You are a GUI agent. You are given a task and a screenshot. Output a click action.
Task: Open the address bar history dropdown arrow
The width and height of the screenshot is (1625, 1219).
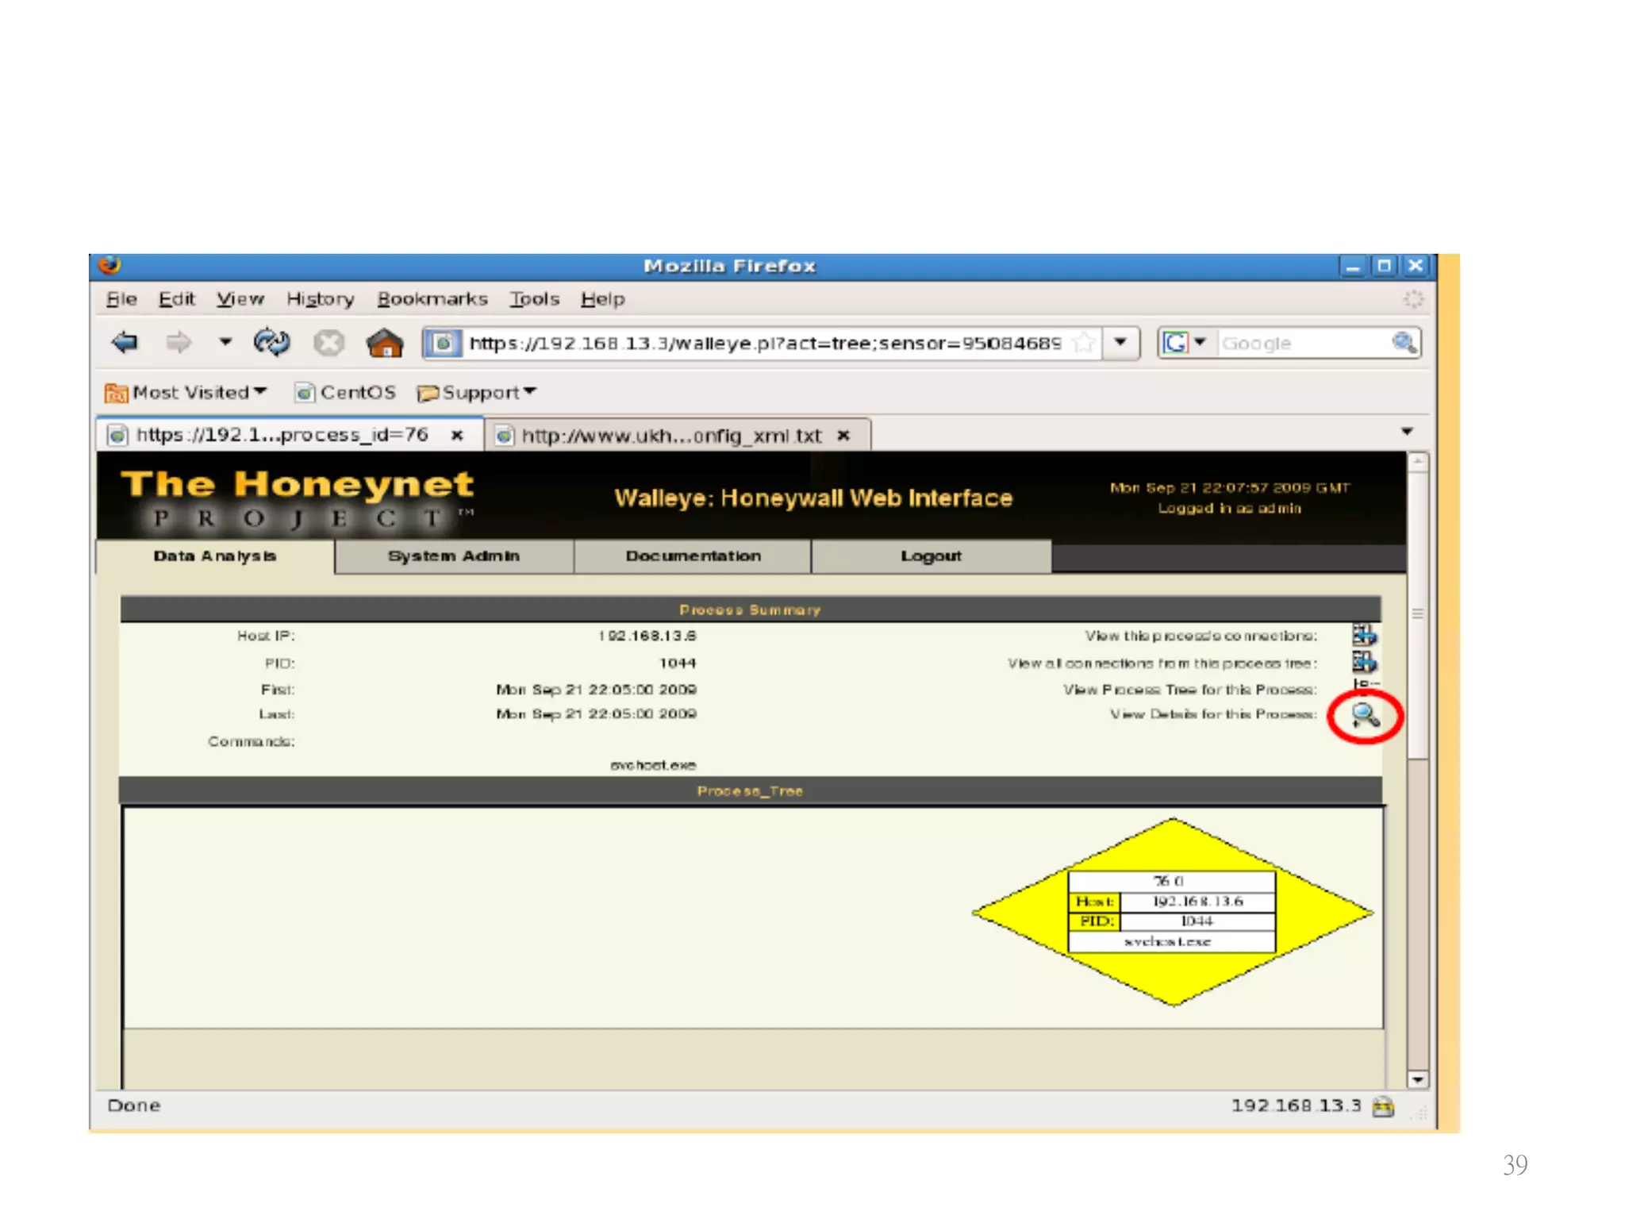[x=1120, y=343]
